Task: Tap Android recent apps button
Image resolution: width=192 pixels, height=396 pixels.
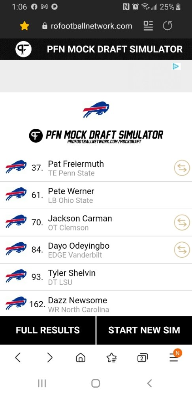Action: point(42,383)
